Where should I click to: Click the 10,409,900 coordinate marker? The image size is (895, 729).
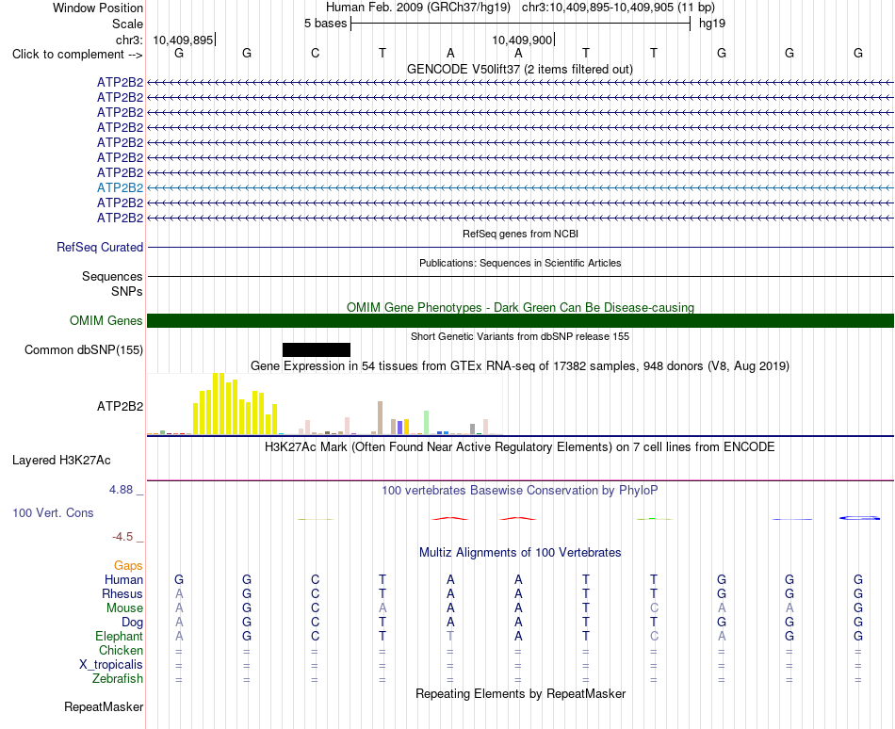tap(522, 40)
